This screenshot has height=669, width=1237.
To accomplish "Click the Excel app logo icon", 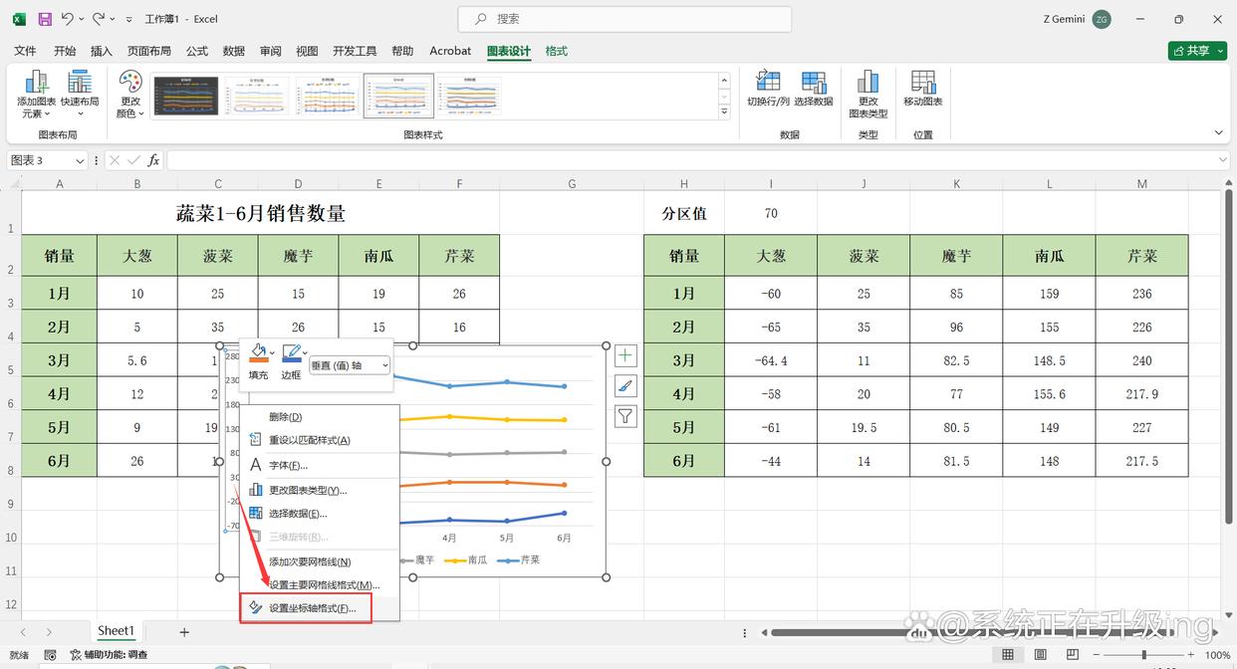I will (x=19, y=19).
